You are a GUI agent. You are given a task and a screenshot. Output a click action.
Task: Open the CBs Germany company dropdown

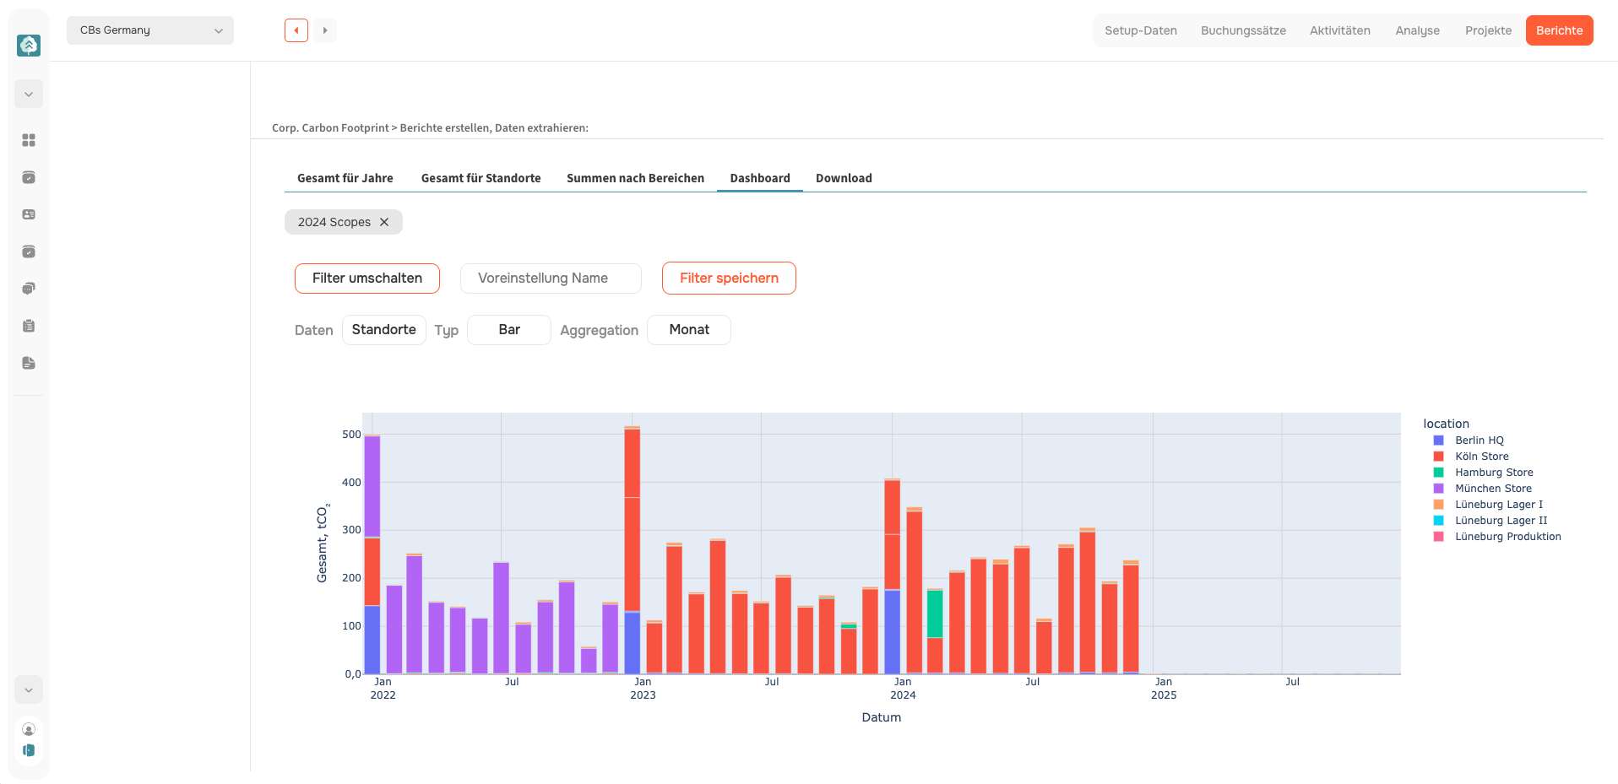click(x=150, y=30)
